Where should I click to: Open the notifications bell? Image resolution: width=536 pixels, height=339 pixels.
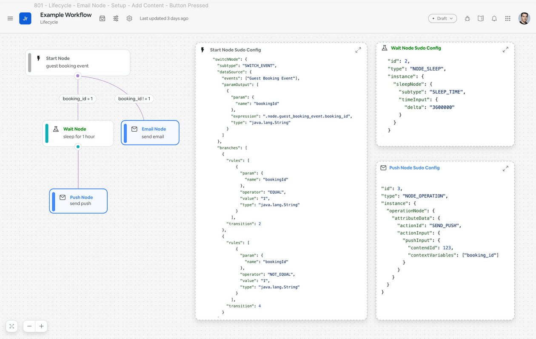click(x=494, y=18)
